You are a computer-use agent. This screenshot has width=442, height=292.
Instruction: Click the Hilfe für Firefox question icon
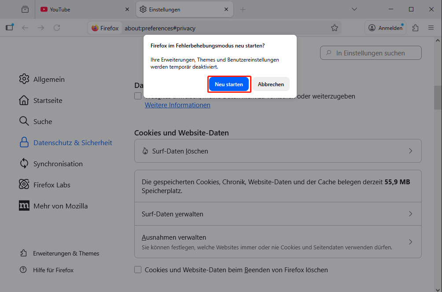coord(24,270)
